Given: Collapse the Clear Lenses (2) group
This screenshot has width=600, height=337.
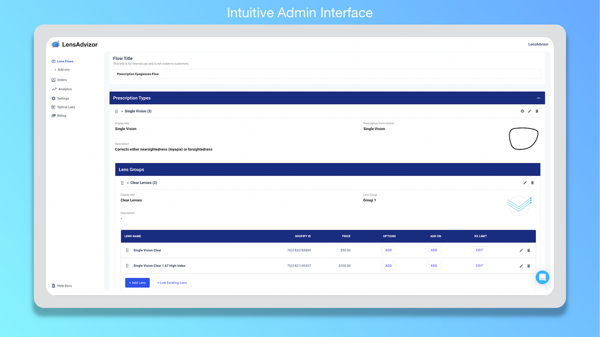Looking at the screenshot, I should (x=127, y=183).
